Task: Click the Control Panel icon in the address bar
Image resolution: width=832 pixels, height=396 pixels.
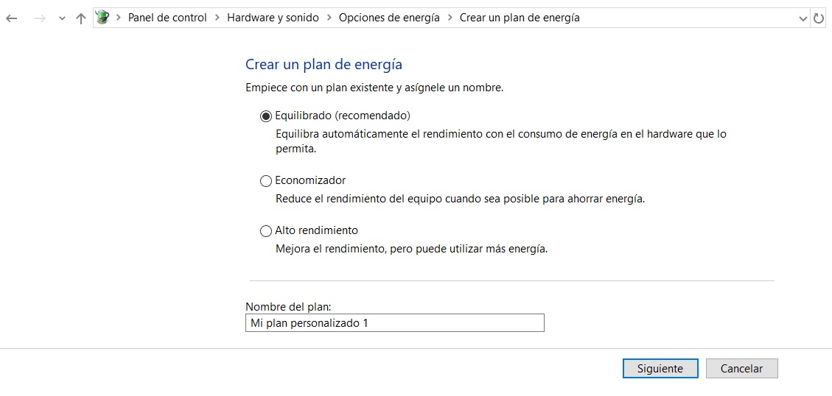Action: pos(102,18)
